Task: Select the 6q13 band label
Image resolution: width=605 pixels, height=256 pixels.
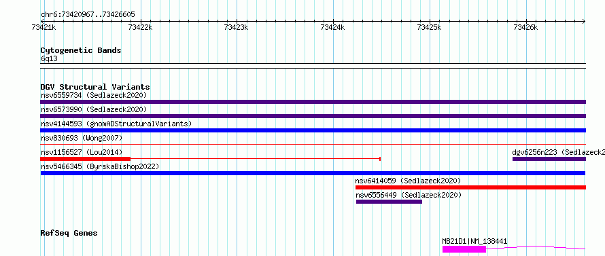Action: pos(49,59)
